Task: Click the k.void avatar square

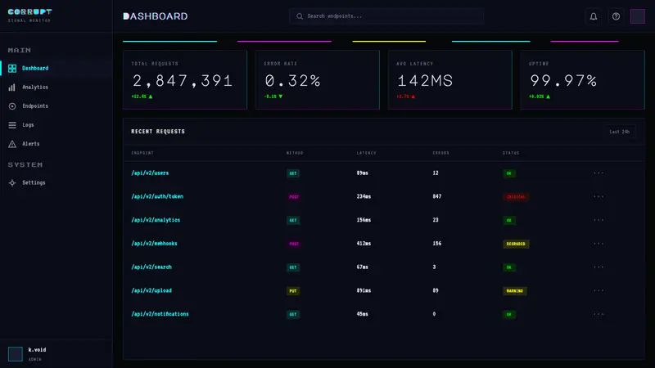Action: [x=16, y=354]
